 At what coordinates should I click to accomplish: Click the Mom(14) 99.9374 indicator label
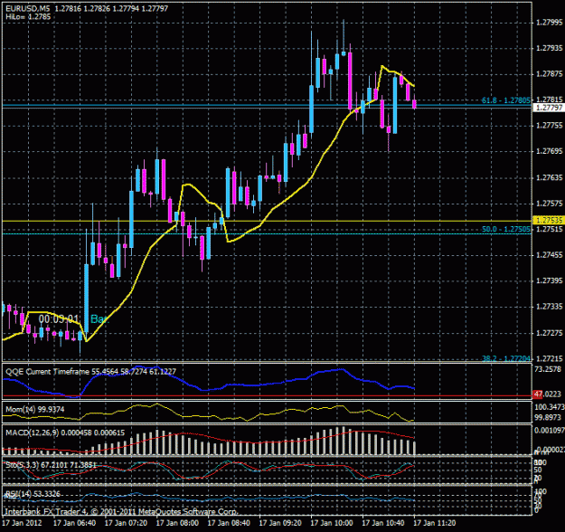(x=35, y=409)
